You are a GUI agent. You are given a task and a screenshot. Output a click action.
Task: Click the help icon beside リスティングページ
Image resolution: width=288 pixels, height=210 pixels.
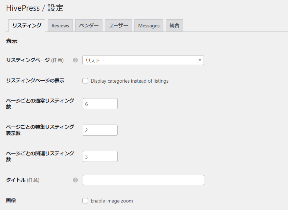75,60
